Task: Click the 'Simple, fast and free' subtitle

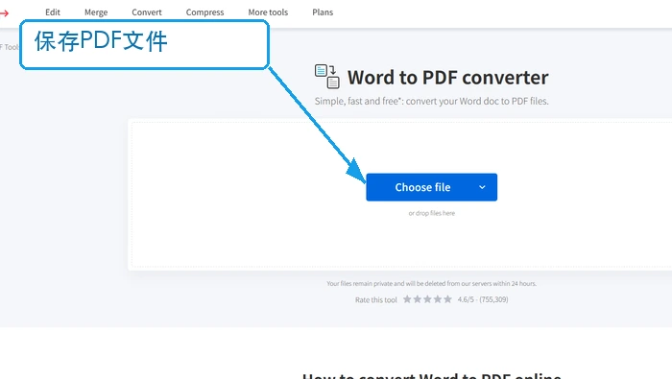Action: [x=432, y=102]
